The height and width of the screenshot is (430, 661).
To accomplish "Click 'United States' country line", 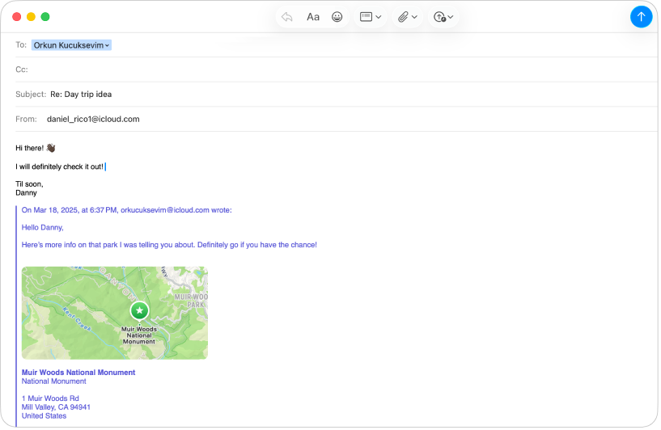I will (x=44, y=417).
